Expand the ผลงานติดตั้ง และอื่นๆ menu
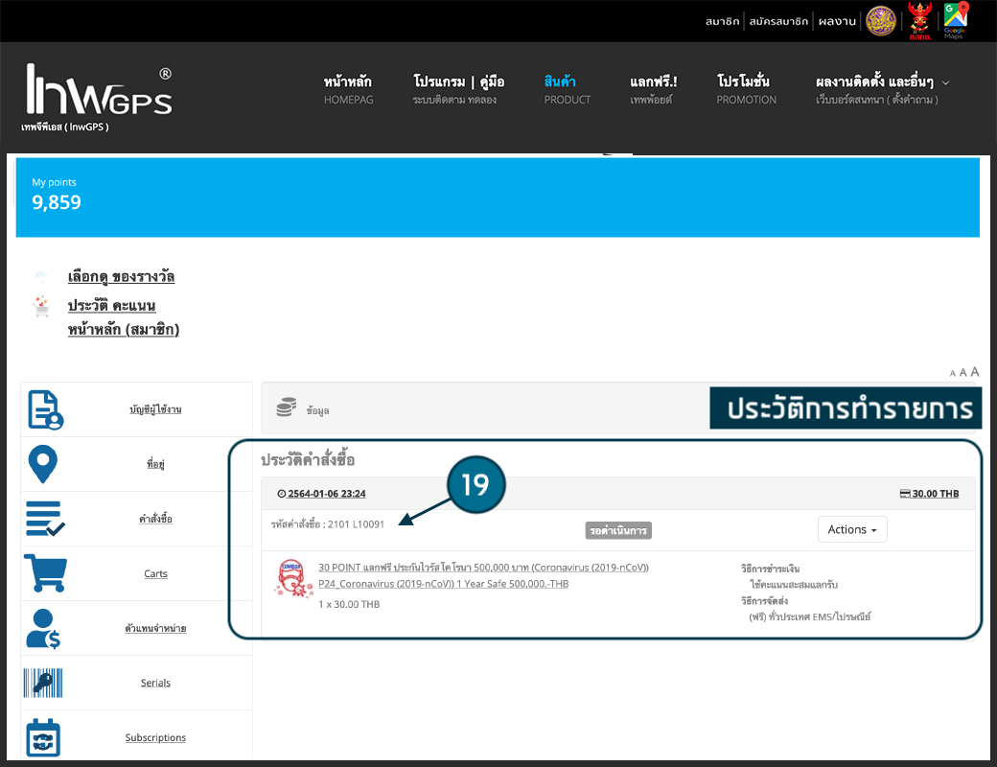 [x=882, y=88]
